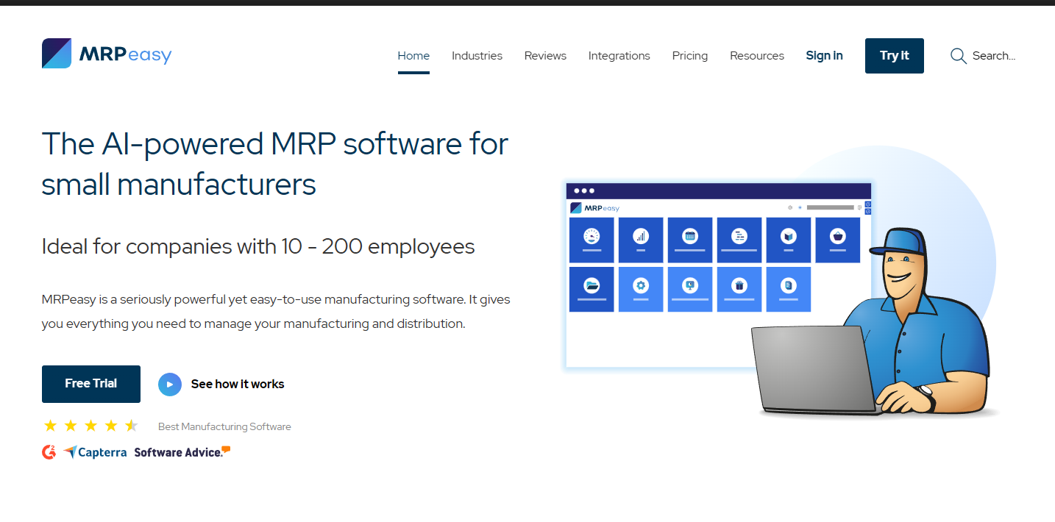
Task: Click the five-star rating row
Action: click(90, 426)
